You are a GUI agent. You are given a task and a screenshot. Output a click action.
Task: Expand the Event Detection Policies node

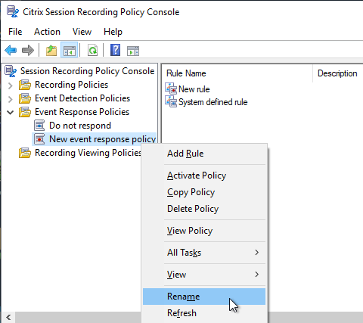(x=11, y=99)
